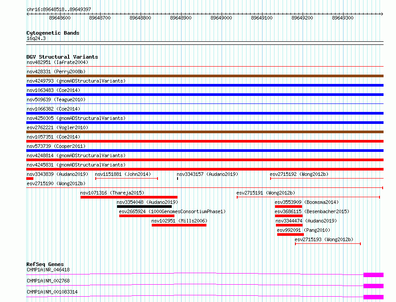This screenshot has height=302, width=396.
Task: Click the DGV Structural Variants track heading
Action: coord(62,57)
